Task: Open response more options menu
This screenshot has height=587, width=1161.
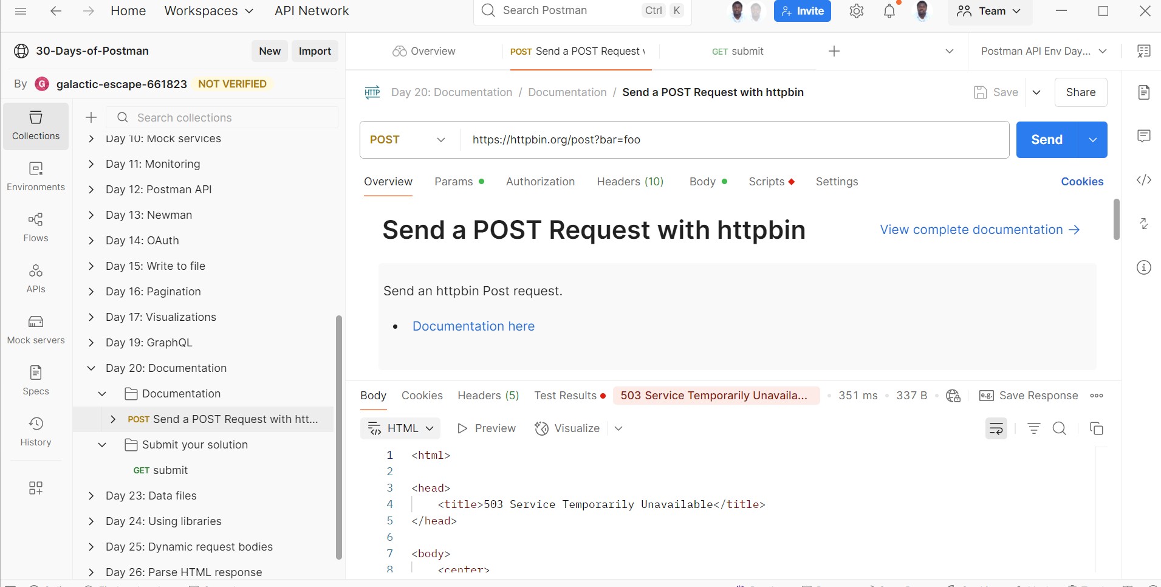Action: click(1097, 396)
